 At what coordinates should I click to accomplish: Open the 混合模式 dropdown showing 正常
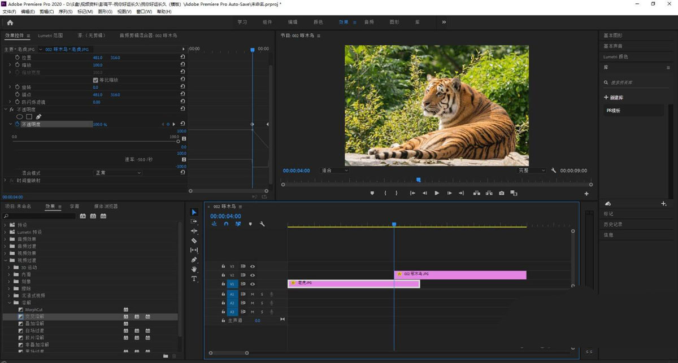[117, 173]
